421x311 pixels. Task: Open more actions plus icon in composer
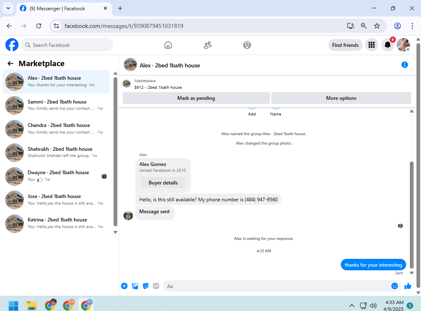click(124, 286)
